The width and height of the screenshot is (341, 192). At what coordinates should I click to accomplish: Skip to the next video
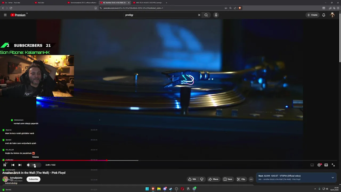pyautogui.click(x=20, y=165)
